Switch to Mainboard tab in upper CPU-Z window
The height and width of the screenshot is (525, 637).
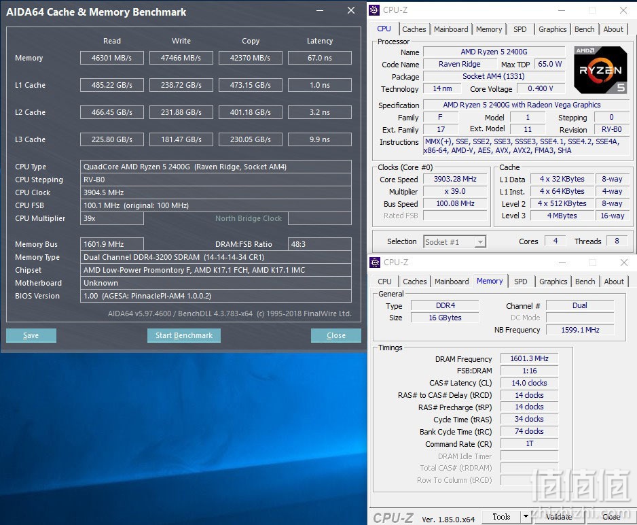[x=451, y=29]
